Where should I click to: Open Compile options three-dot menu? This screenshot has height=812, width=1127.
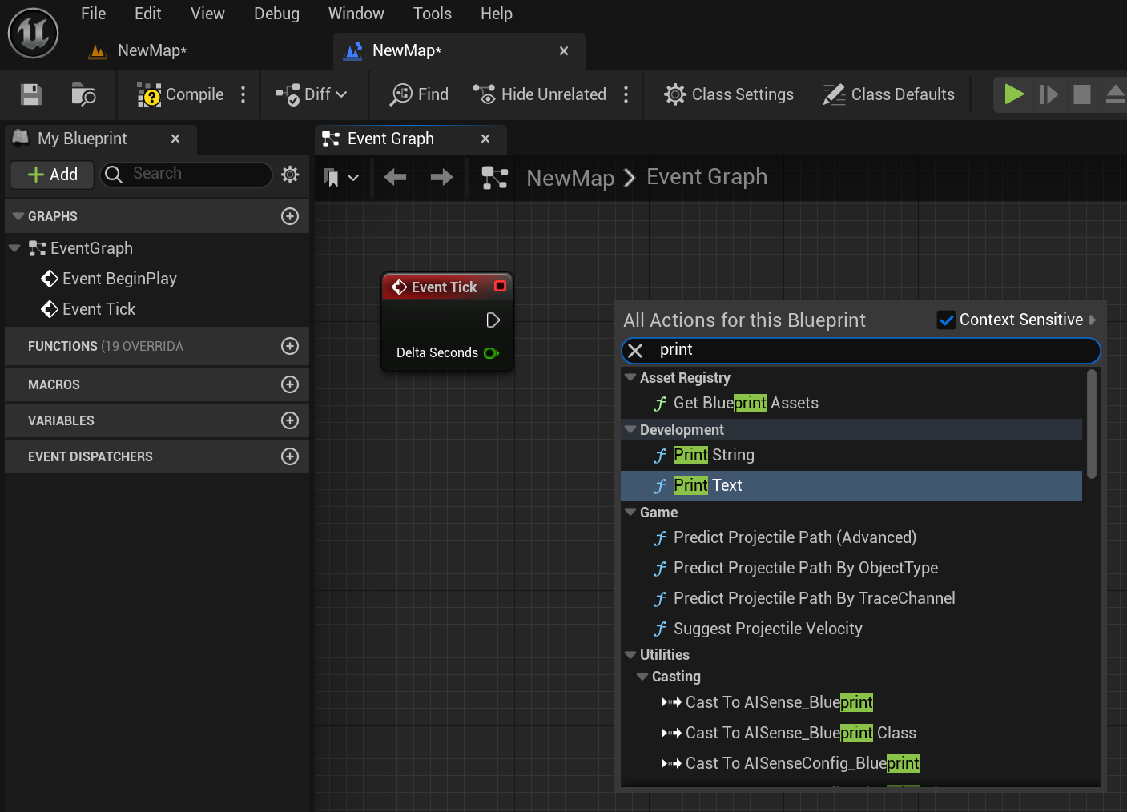click(244, 94)
